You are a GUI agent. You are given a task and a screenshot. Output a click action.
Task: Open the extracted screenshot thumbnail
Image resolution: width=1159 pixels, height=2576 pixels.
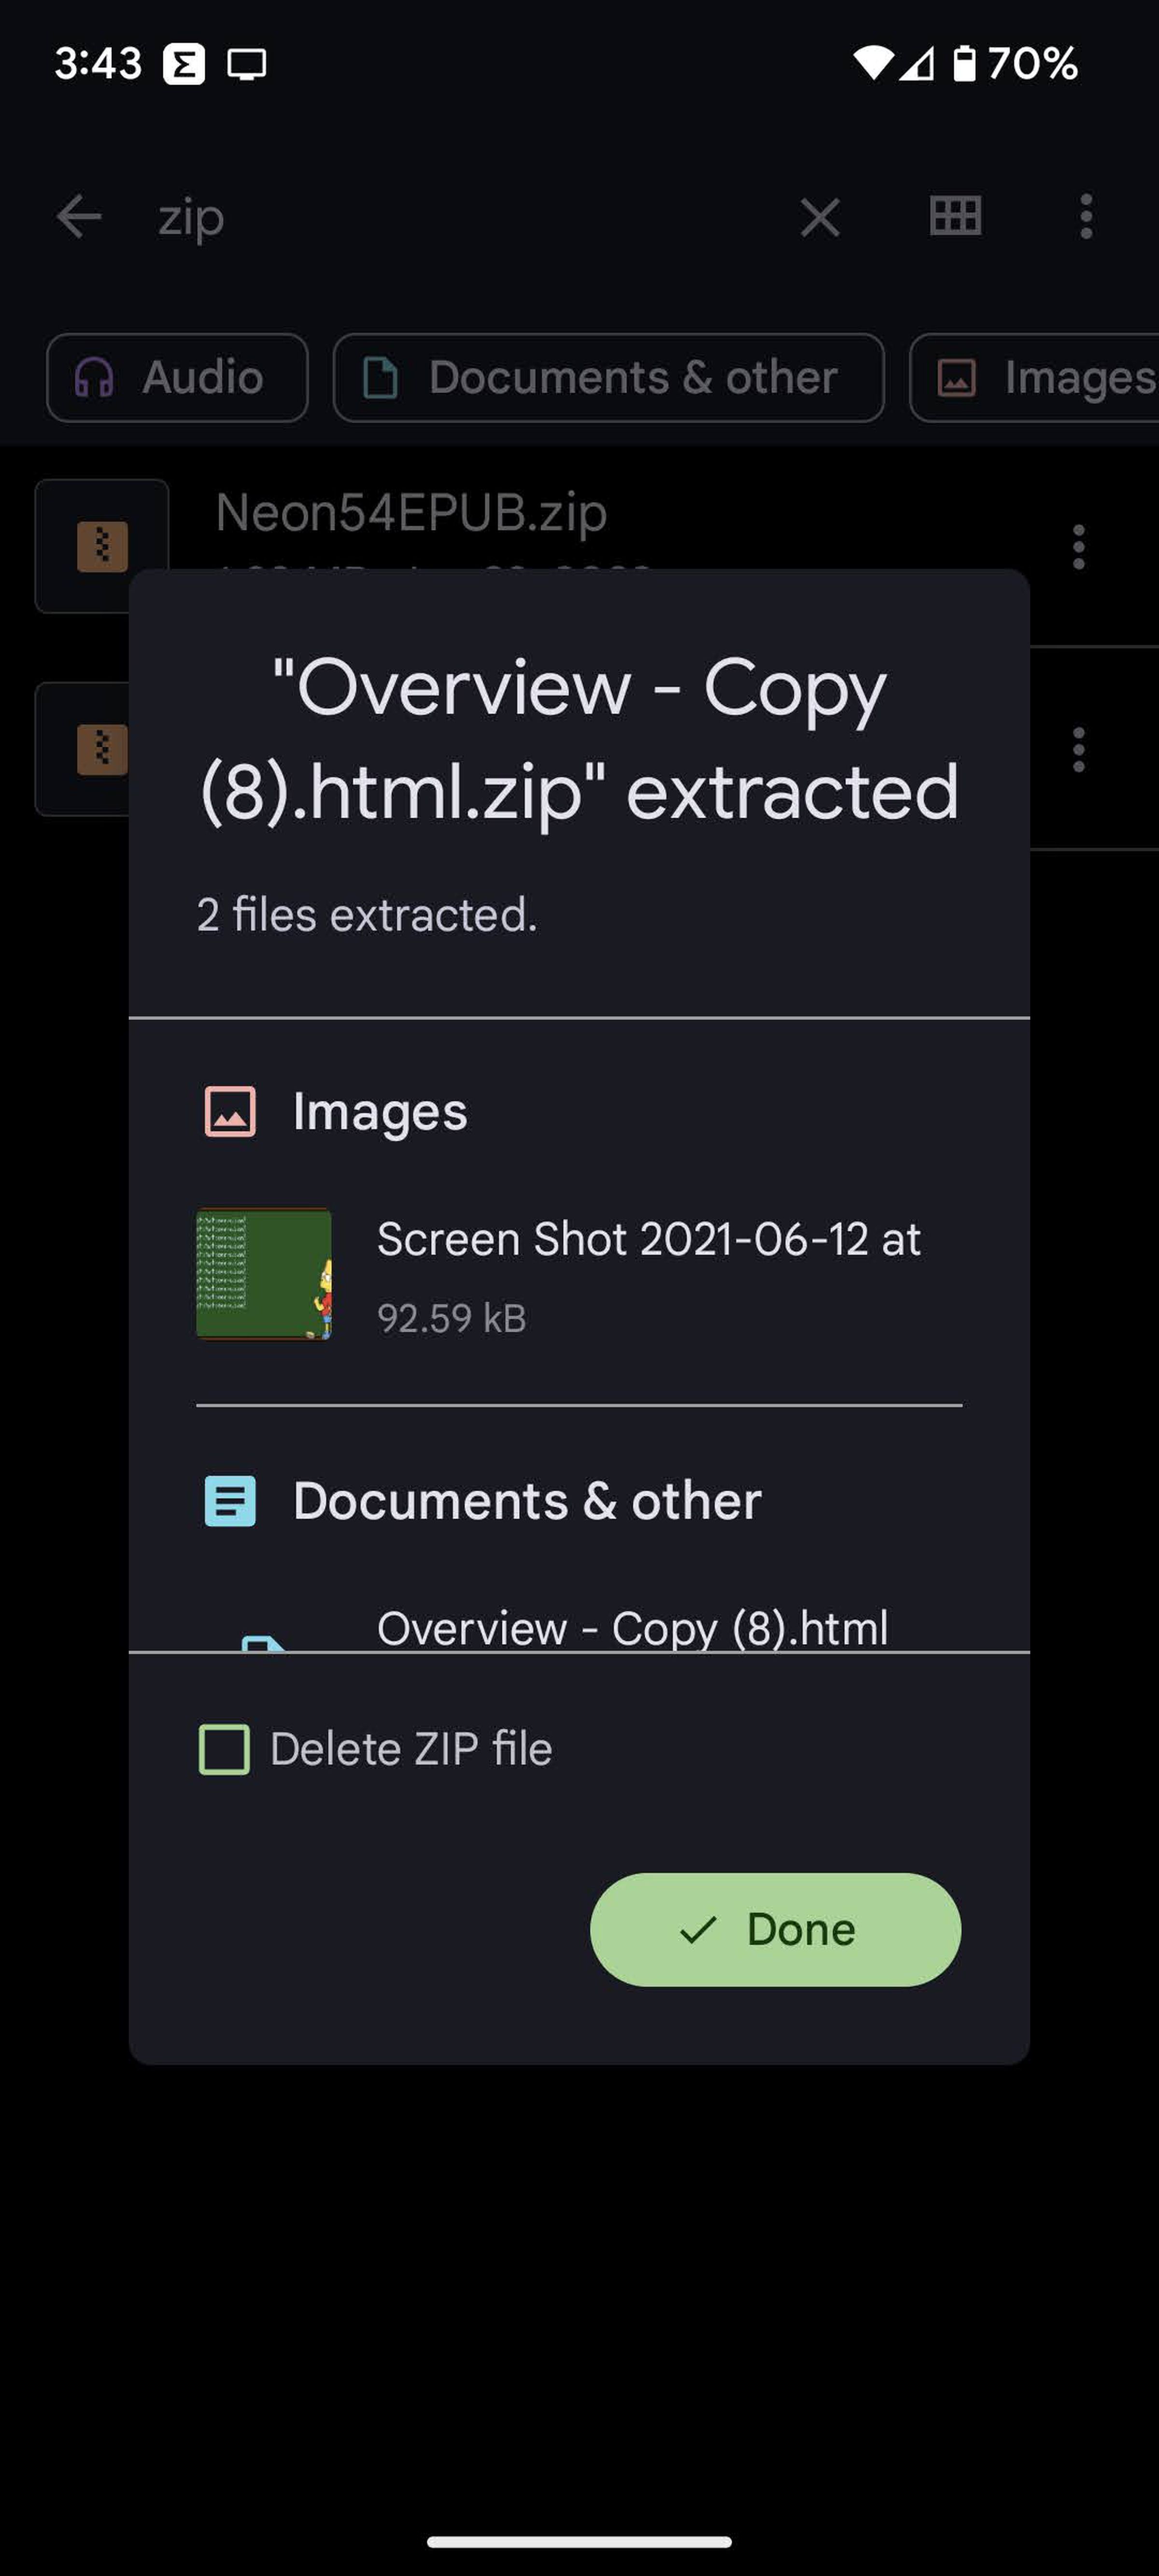pos(263,1273)
